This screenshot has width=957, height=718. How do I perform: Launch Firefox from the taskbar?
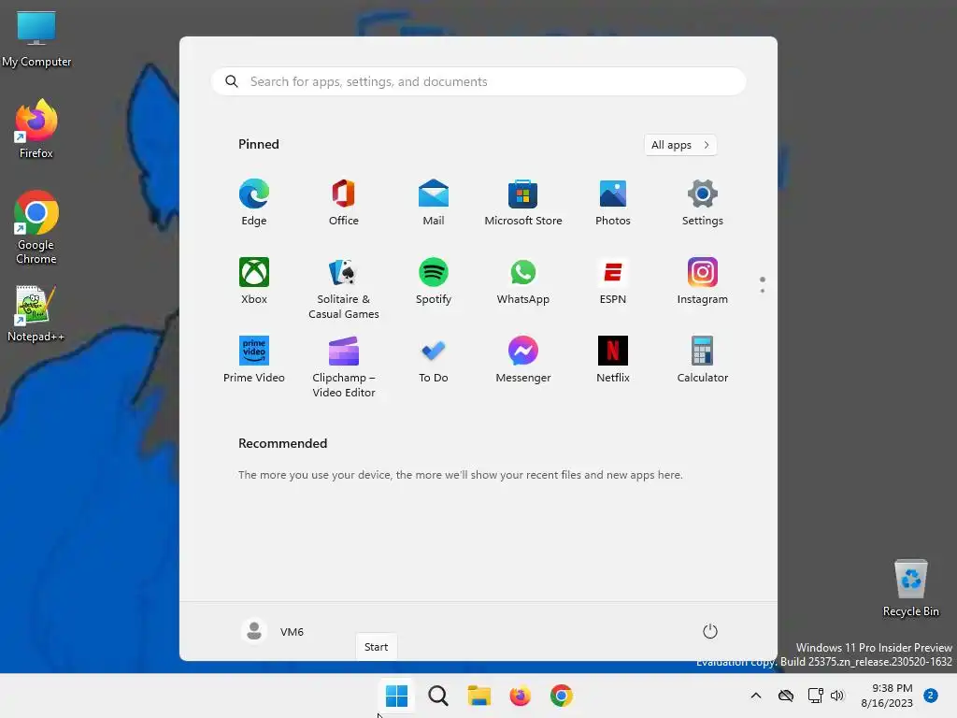coord(520,696)
